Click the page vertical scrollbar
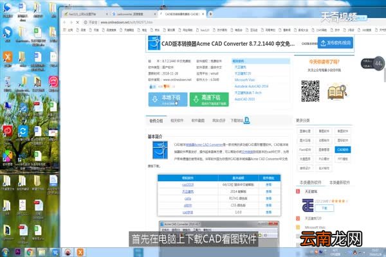The image size is (386, 257). point(385,75)
